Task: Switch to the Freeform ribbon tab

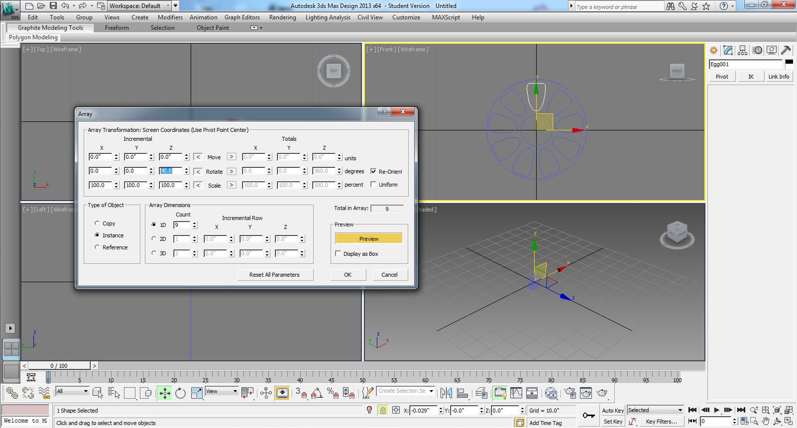Action: coord(117,28)
